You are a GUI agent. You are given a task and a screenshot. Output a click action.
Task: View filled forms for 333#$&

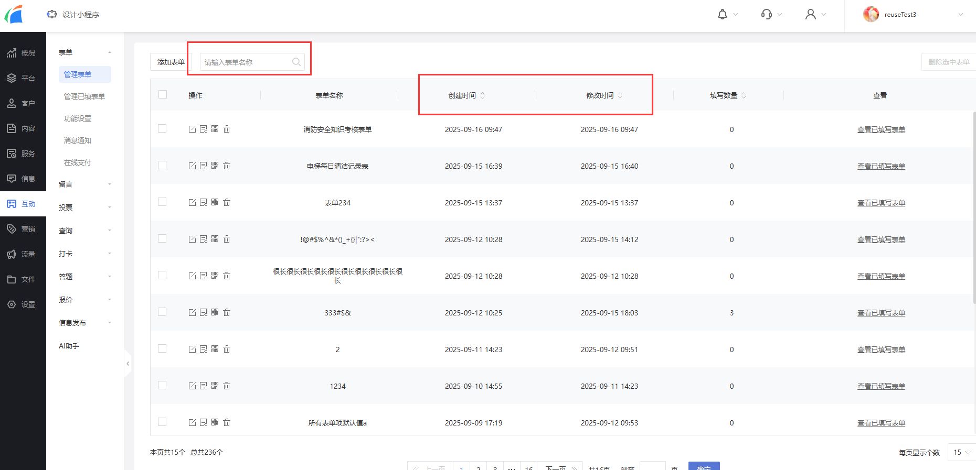pos(881,313)
